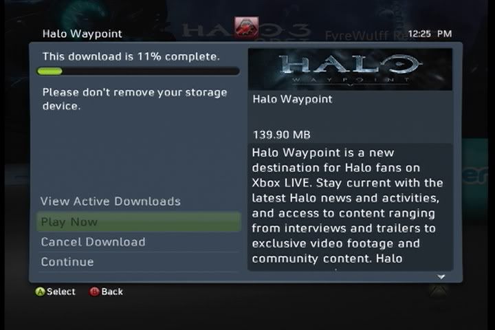Click the 12:25 PM clock
Screen dimensions: 495x330
(x=430, y=34)
